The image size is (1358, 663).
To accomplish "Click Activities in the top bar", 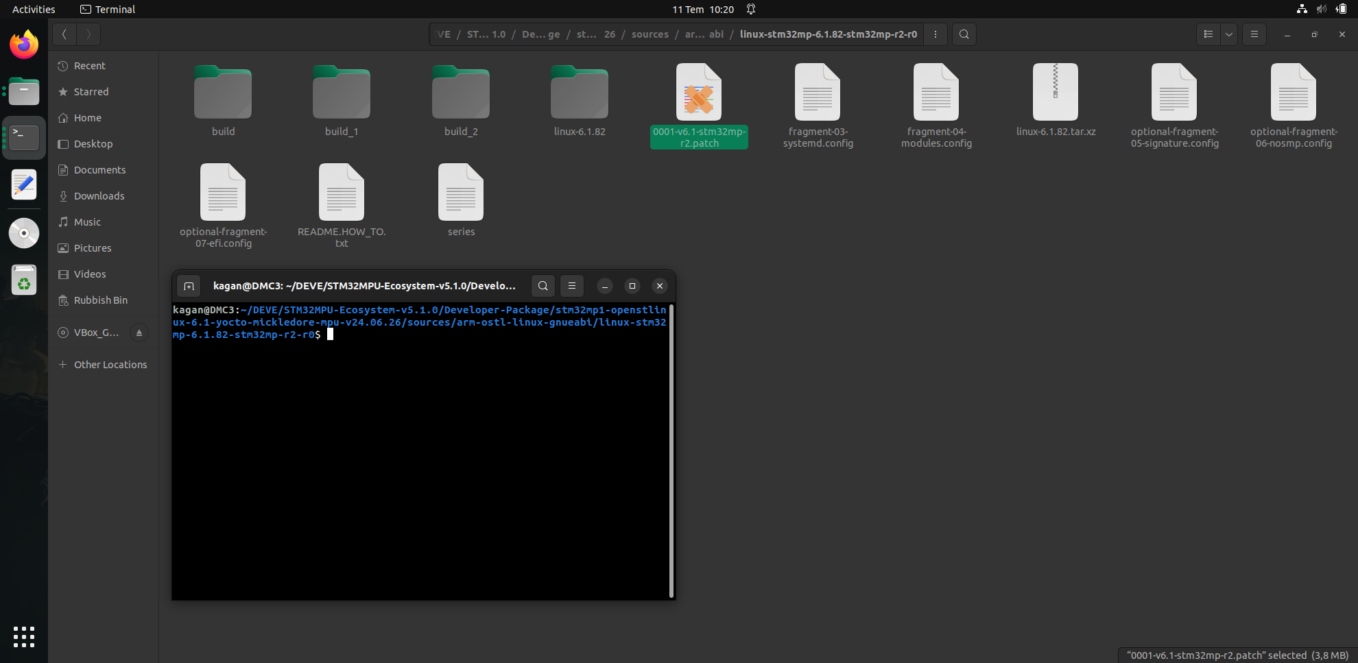I will coord(33,9).
